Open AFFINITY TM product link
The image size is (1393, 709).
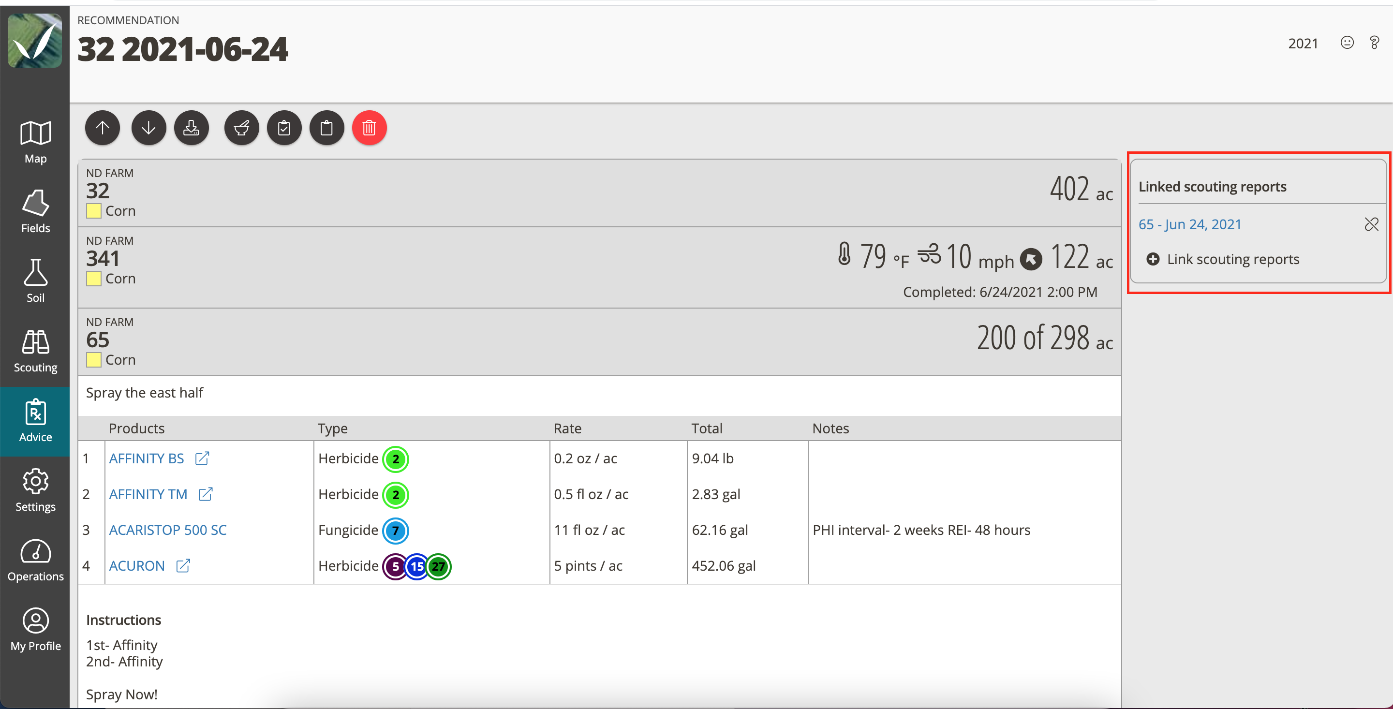point(148,494)
